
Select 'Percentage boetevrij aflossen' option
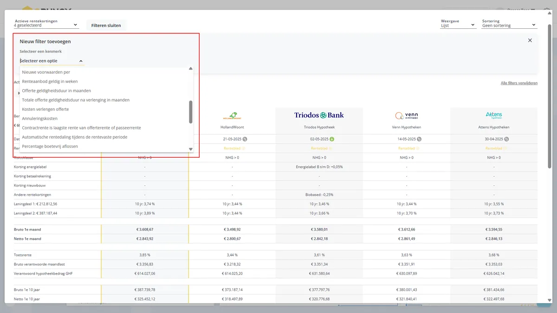coord(106,146)
